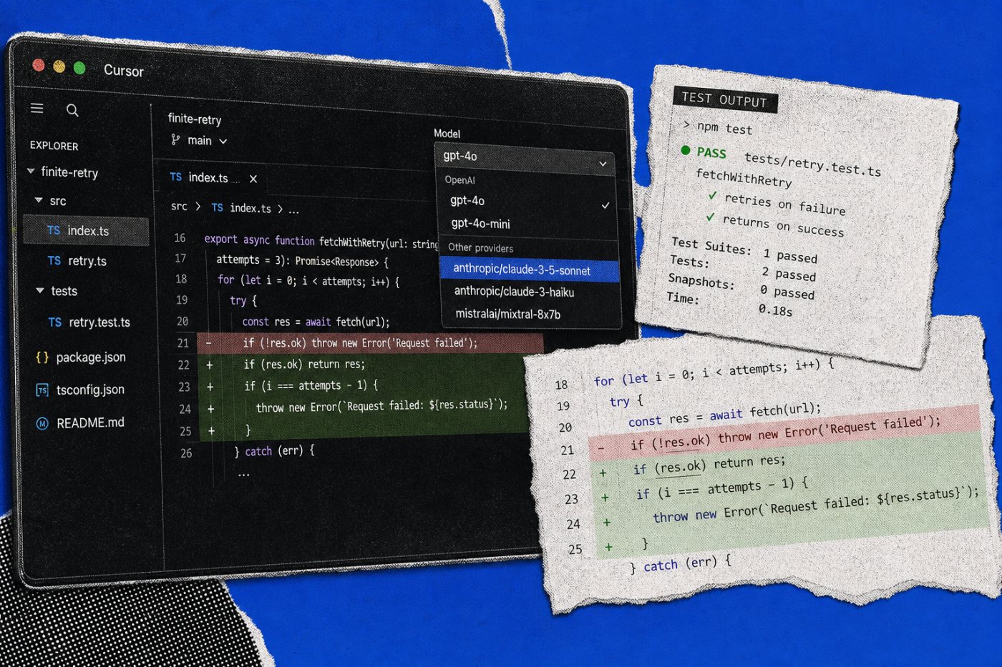The width and height of the screenshot is (1002, 667).
Task: Click 'Test Suites:' row in test output
Action: 744,251
